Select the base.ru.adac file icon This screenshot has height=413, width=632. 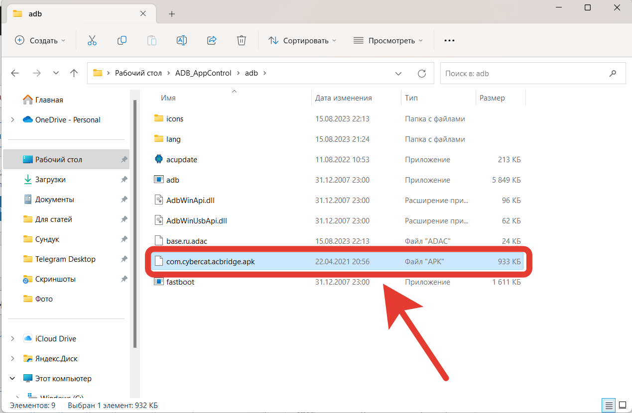(x=158, y=241)
